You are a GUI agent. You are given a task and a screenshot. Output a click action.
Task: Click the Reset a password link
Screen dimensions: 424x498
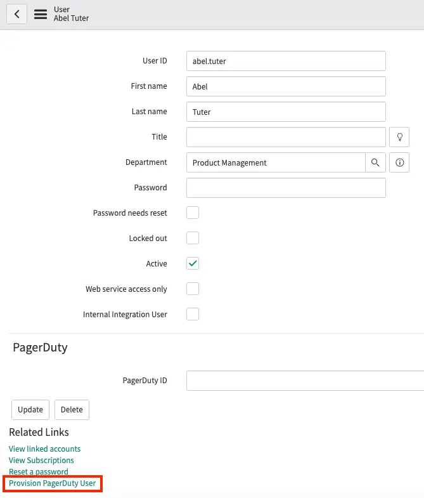tap(38, 471)
